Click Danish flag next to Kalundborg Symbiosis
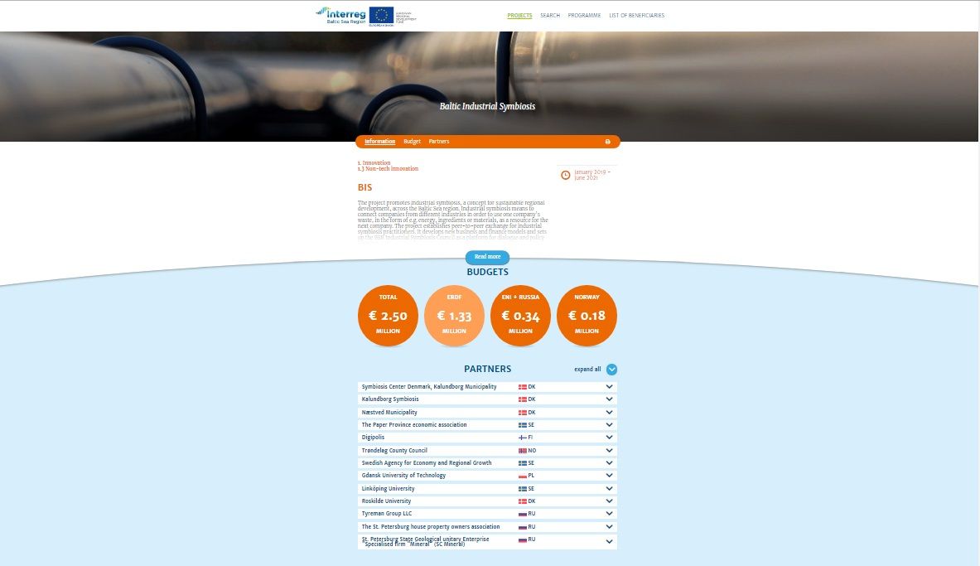Viewport: 980px width, 566px height. [523, 399]
